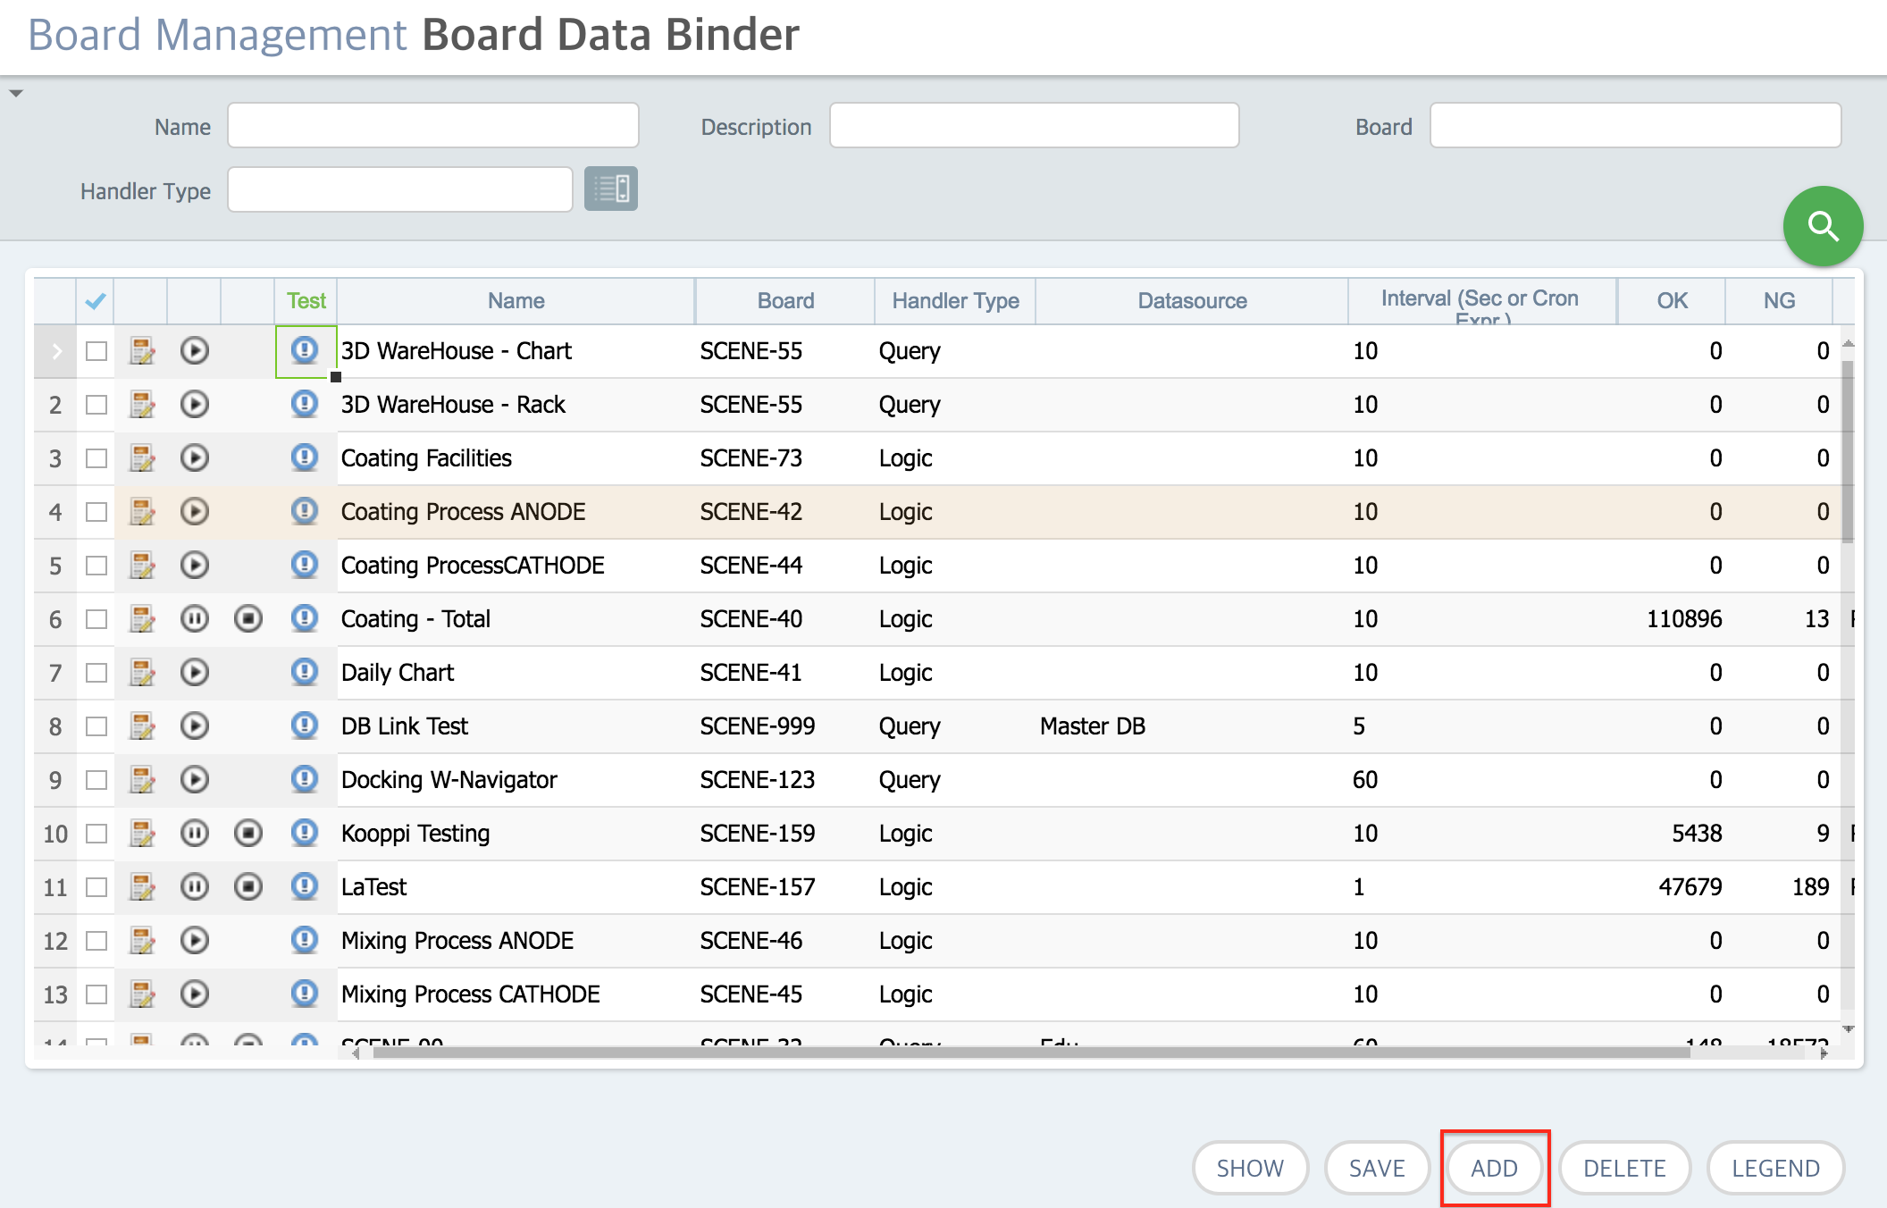Check the Coating Facilities row checkbox
This screenshot has width=1887, height=1208.
click(x=96, y=458)
